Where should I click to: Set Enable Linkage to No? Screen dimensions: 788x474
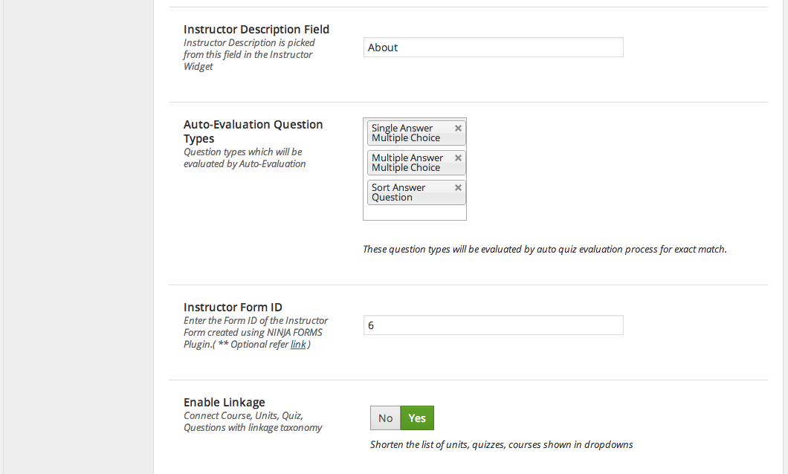coord(386,418)
